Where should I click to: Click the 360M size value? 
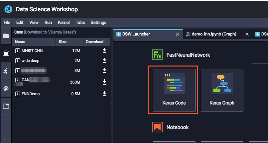[x=75, y=82]
